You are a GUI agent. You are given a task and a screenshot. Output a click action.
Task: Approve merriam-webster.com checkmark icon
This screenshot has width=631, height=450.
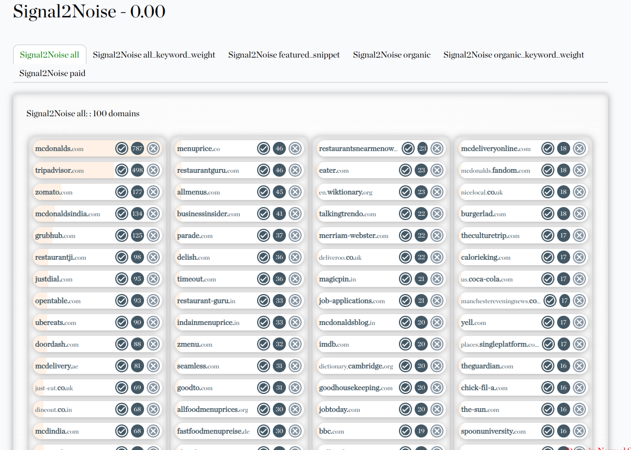click(405, 235)
